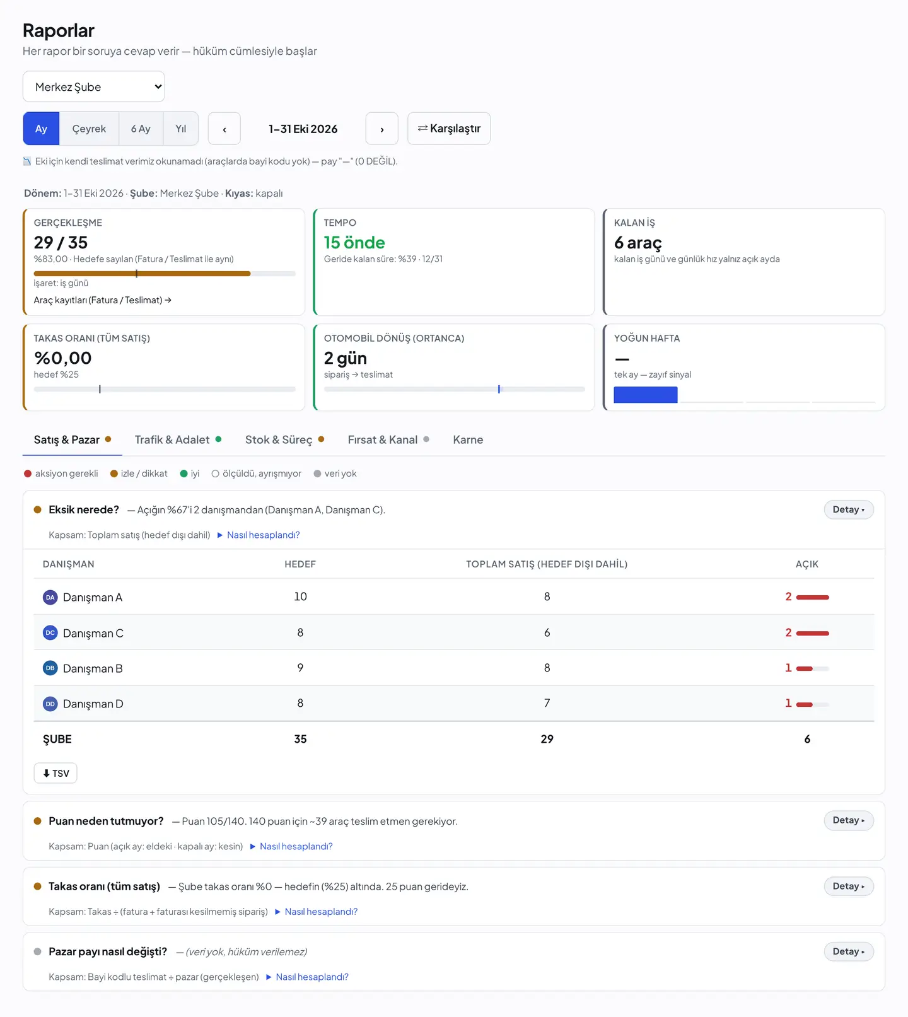The height and width of the screenshot is (1017, 908).
Task: Click Danışman A avatar icon
Action: pyautogui.click(x=50, y=597)
